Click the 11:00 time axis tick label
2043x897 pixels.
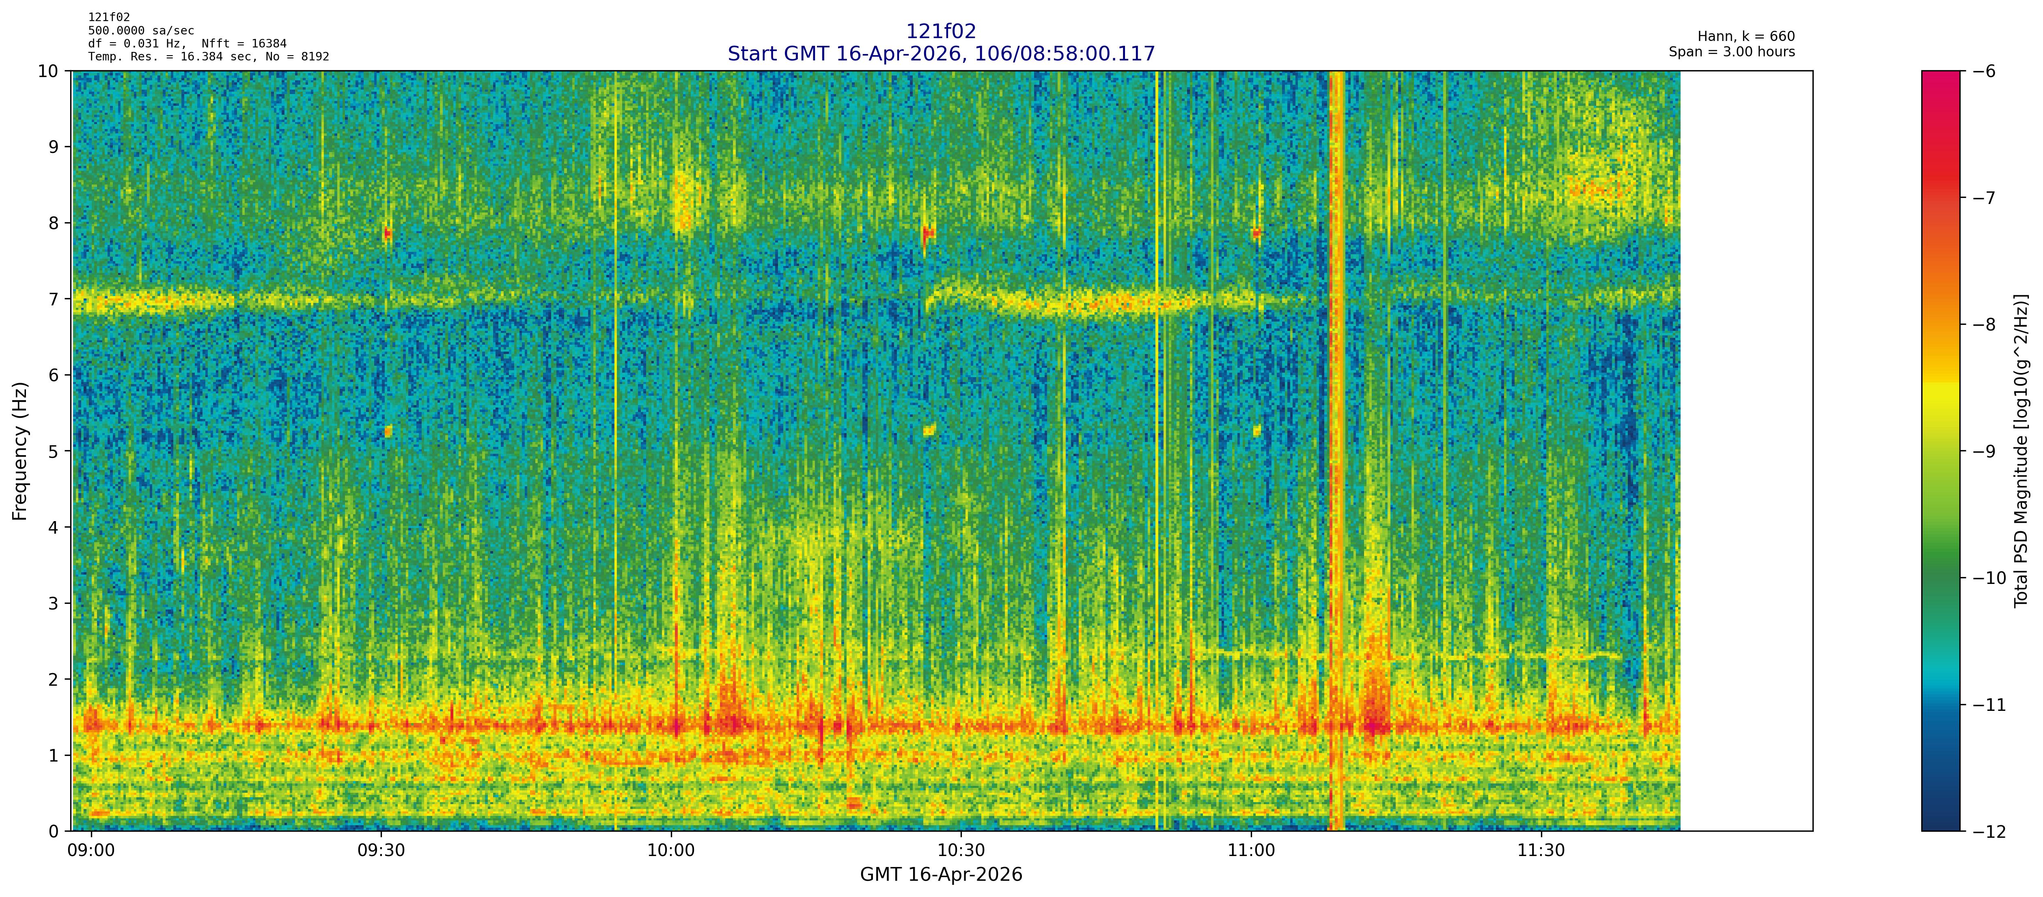click(x=1251, y=851)
